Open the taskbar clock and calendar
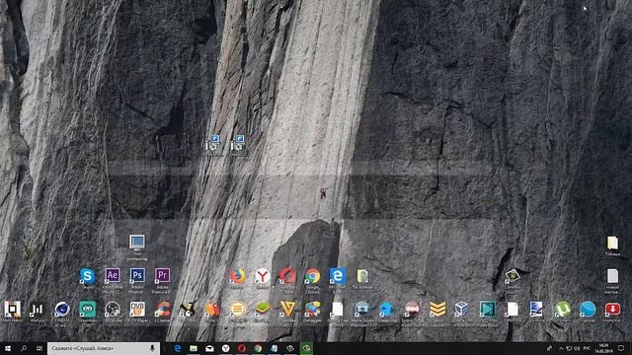The width and height of the screenshot is (632, 355). 603,348
